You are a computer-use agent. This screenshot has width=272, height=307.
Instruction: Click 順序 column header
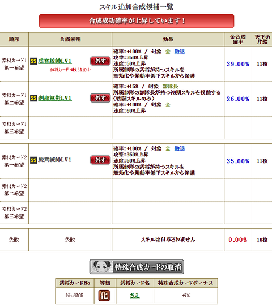[x=14, y=39]
